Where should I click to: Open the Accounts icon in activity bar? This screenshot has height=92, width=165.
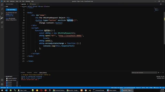click(x=2, y=80)
